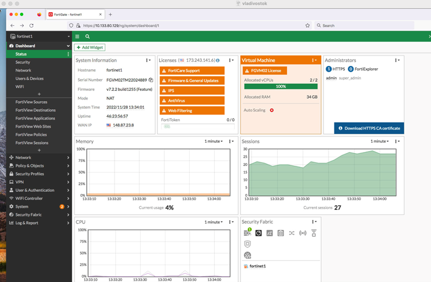Click the FortiToken usage bar
Screen dimensions: 431x282
(198, 127)
